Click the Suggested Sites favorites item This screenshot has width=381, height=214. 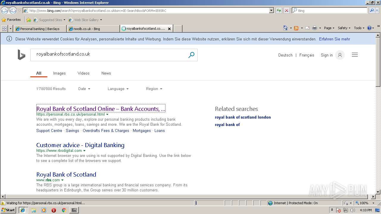coord(49,20)
